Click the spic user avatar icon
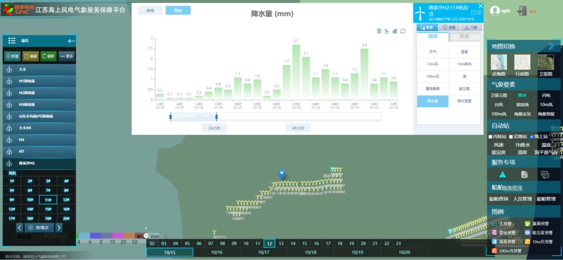563x260 pixels. 494,11
